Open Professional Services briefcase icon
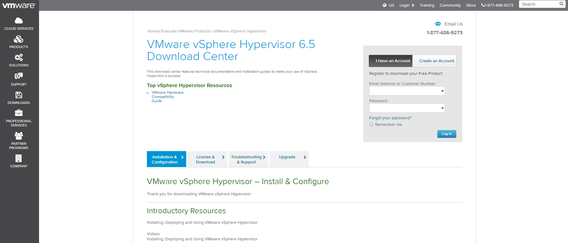The image size is (568, 243). coord(19,113)
